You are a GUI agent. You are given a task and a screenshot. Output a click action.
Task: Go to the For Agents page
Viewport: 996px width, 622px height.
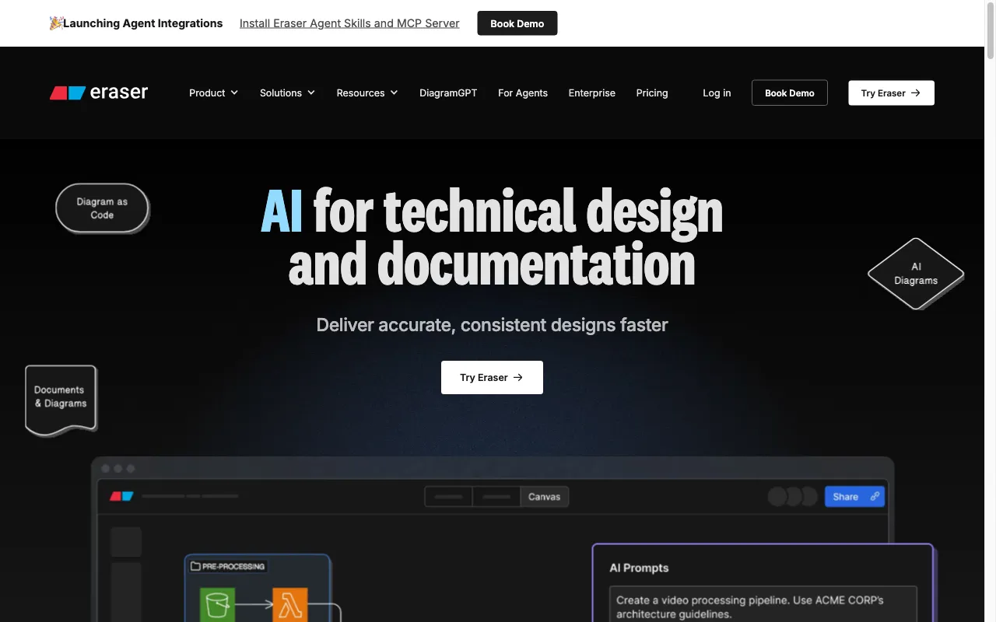click(523, 93)
